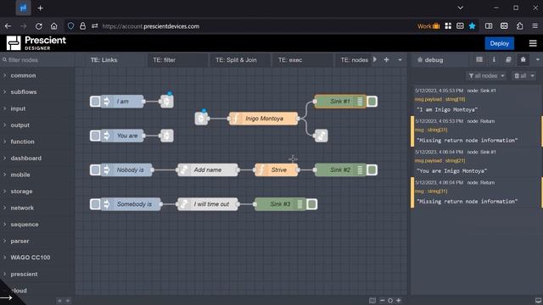Select the 'I will time out' node

(x=207, y=204)
